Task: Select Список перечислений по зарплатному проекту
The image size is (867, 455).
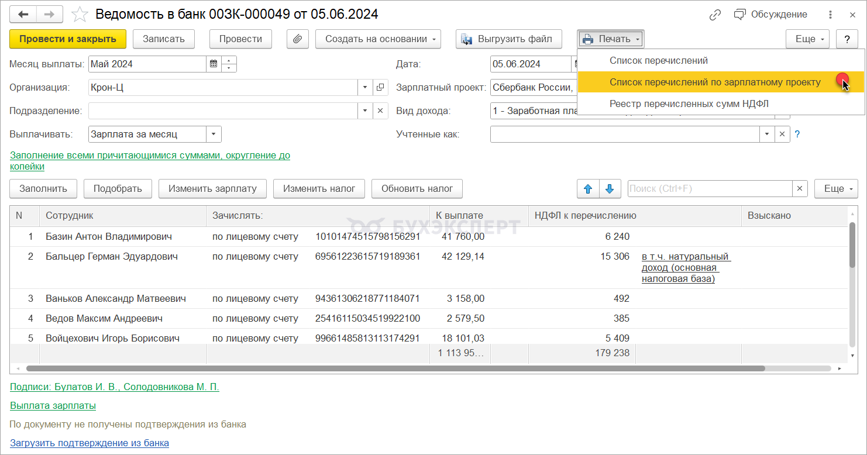Action: click(715, 82)
